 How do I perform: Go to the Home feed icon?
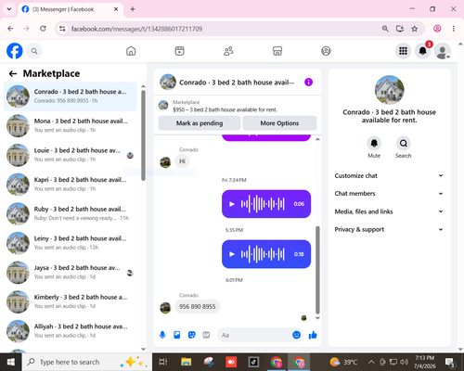pos(131,51)
